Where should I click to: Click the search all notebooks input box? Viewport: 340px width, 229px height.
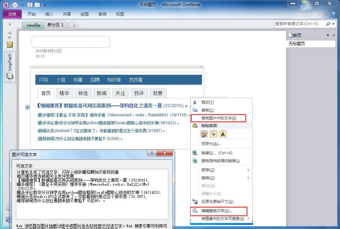(299, 24)
